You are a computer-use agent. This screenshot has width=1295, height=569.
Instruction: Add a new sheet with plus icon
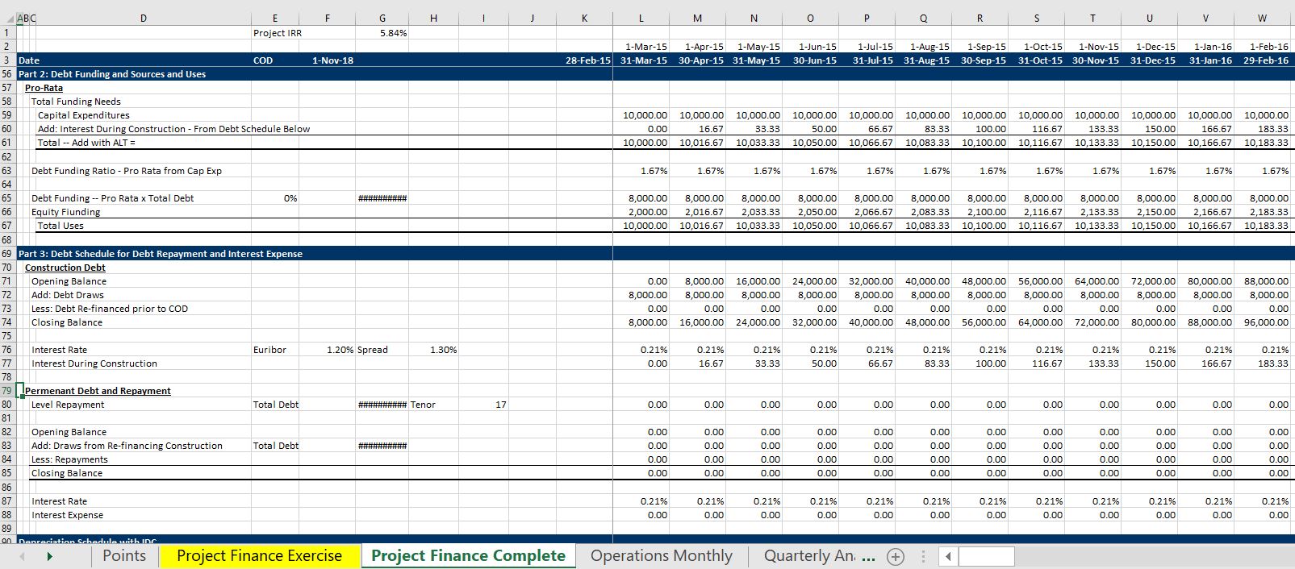pyautogui.click(x=895, y=556)
